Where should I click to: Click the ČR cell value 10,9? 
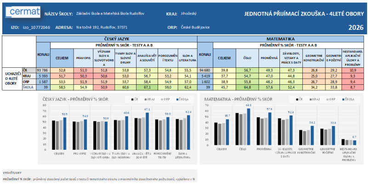point(353,70)
